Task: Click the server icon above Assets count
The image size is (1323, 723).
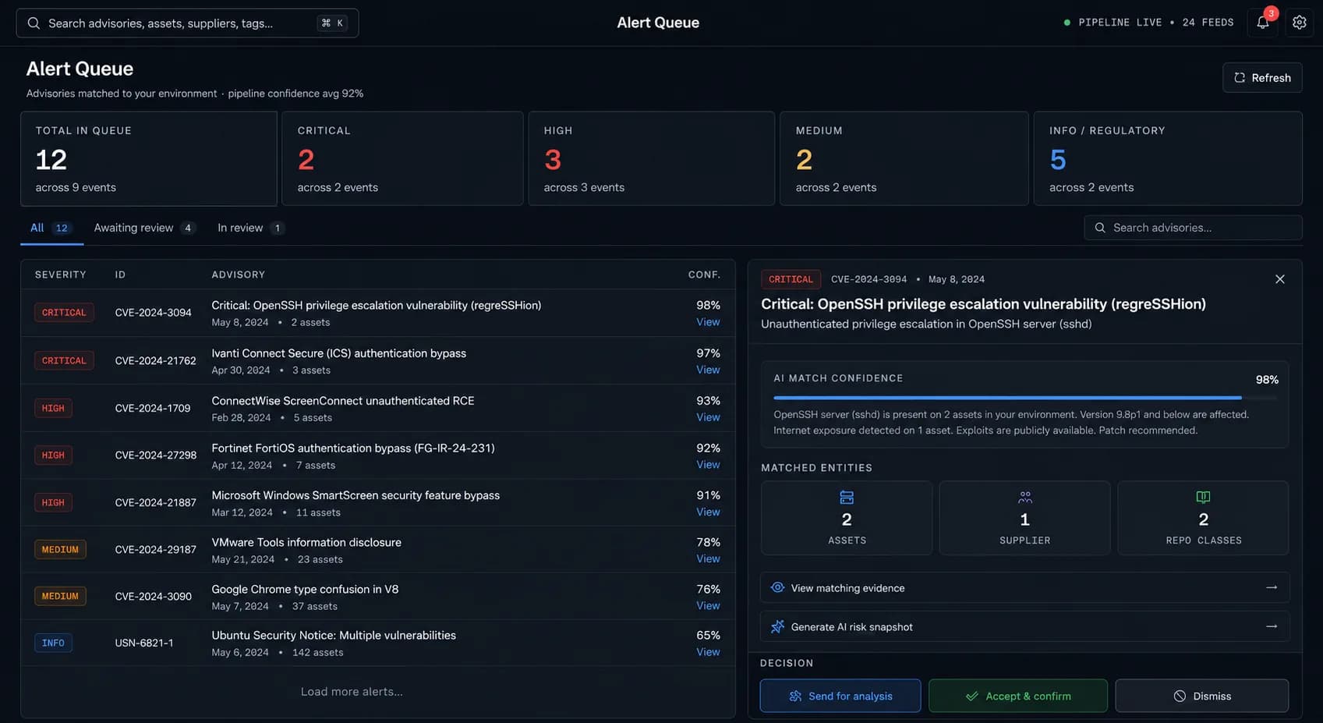Action: coord(847,498)
